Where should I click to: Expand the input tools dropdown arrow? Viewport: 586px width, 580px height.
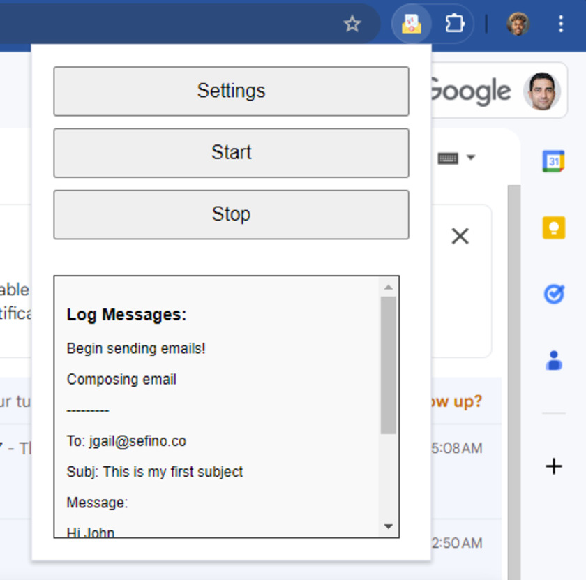point(471,158)
